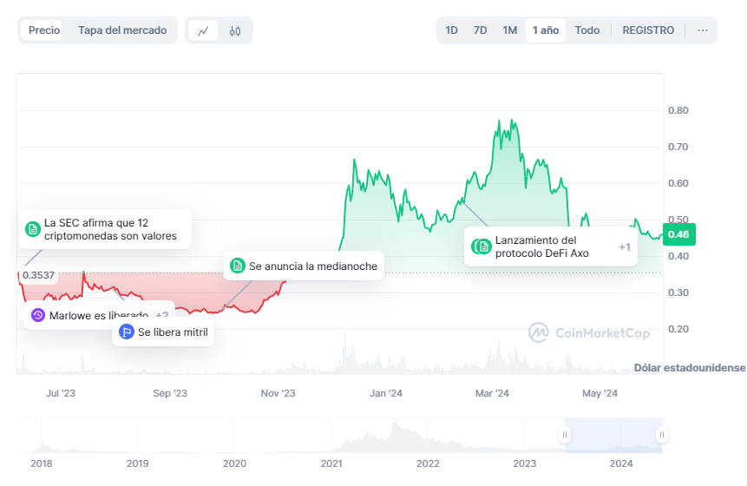The width and height of the screenshot is (747, 486).
Task: Click the DeFi Axo protocol icon
Action: (x=483, y=246)
